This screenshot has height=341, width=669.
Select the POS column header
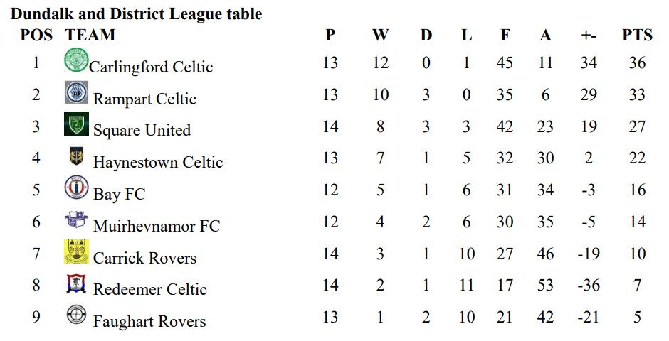36,36
